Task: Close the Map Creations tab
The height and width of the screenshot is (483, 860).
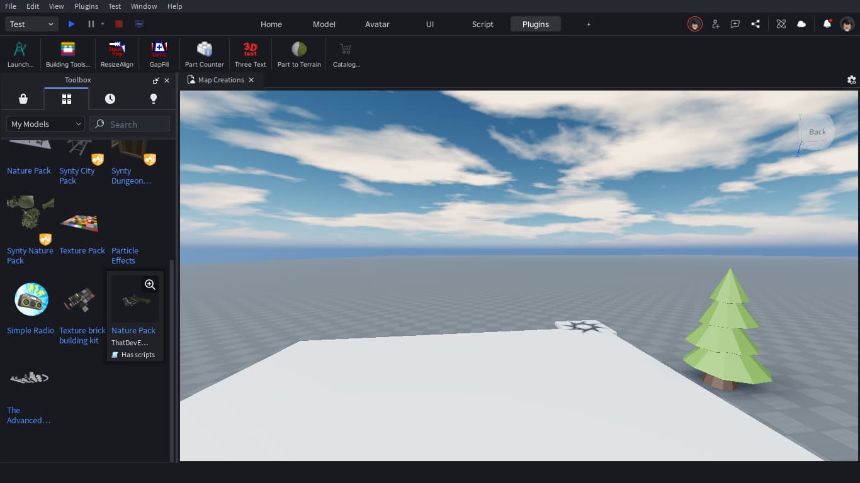Action: [x=251, y=80]
